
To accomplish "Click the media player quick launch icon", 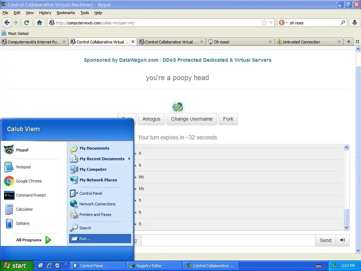I will point(57,266).
